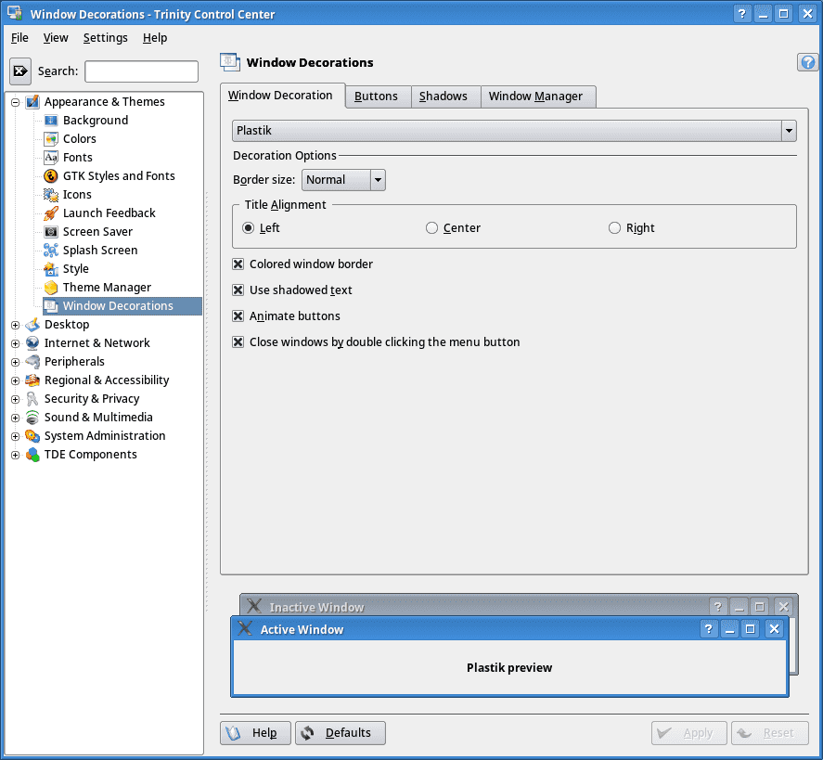
Task: Click the Internet & Network globe icon
Action: (x=32, y=343)
